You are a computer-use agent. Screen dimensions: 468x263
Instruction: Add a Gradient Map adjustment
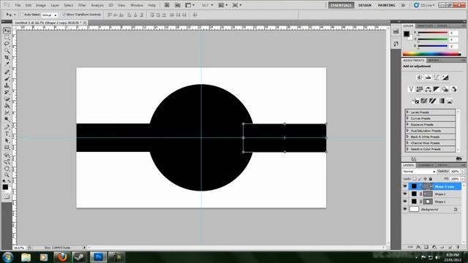pyautogui.click(x=441, y=101)
